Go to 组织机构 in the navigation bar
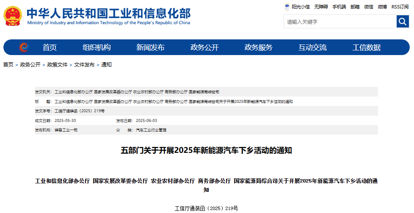414x213 pixels. pos(97,47)
